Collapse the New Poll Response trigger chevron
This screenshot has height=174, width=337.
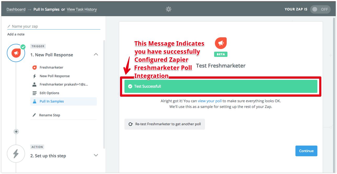(96, 55)
